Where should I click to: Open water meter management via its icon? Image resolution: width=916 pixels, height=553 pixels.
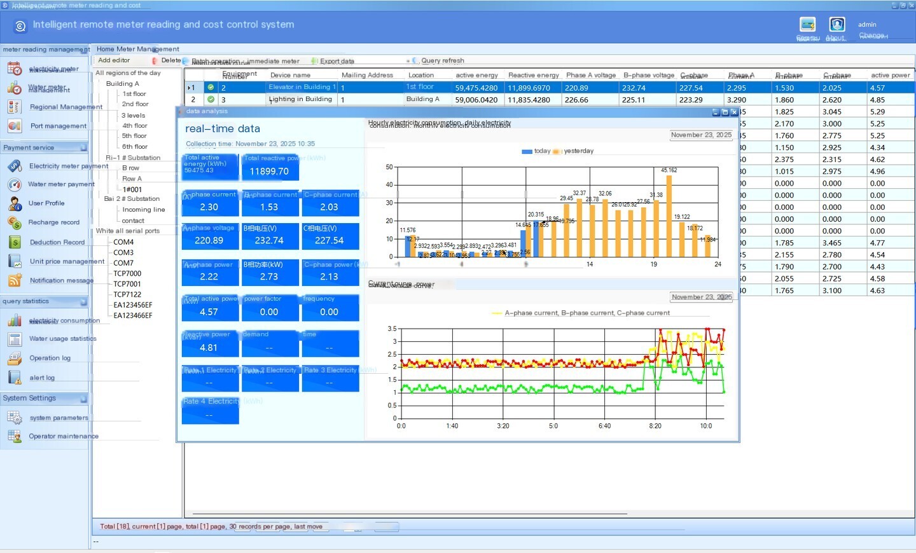click(x=14, y=88)
